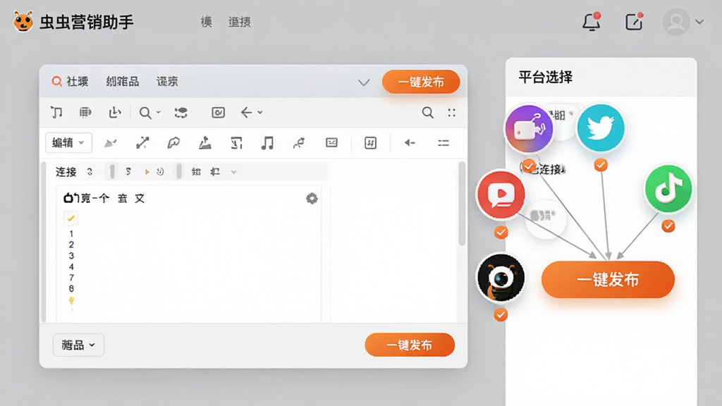Viewport: 722px width, 406px height.
Task: Click the stacked list icon in upper toolbar
Action: tap(85, 112)
